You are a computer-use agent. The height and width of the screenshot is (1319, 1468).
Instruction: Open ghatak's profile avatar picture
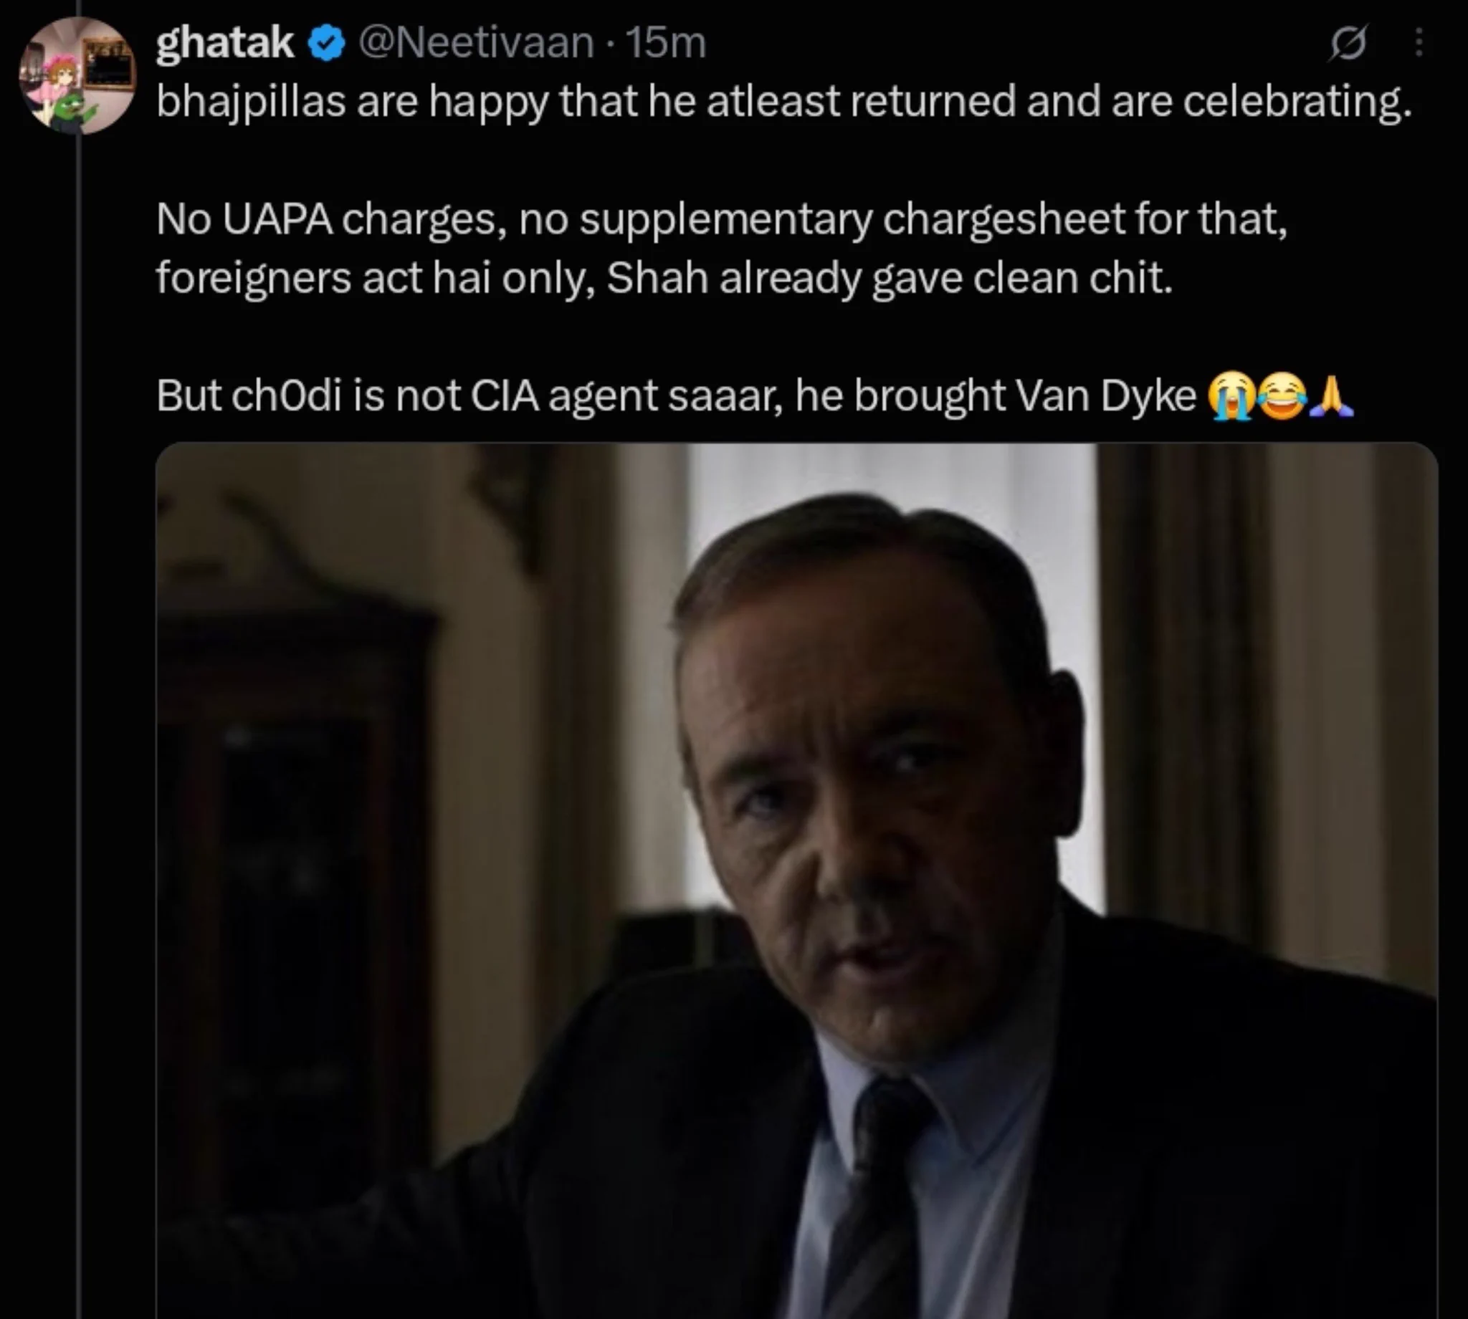click(x=77, y=75)
